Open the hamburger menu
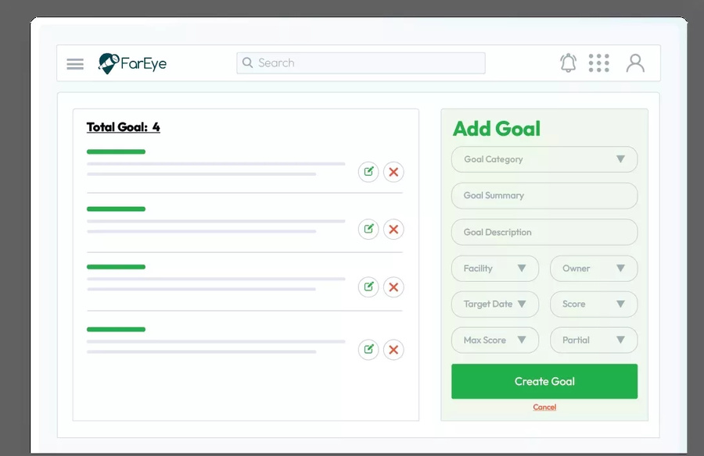 (75, 64)
